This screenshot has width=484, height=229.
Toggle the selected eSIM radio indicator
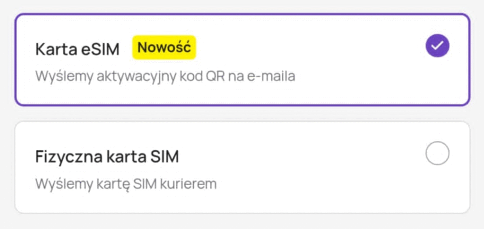tap(437, 46)
